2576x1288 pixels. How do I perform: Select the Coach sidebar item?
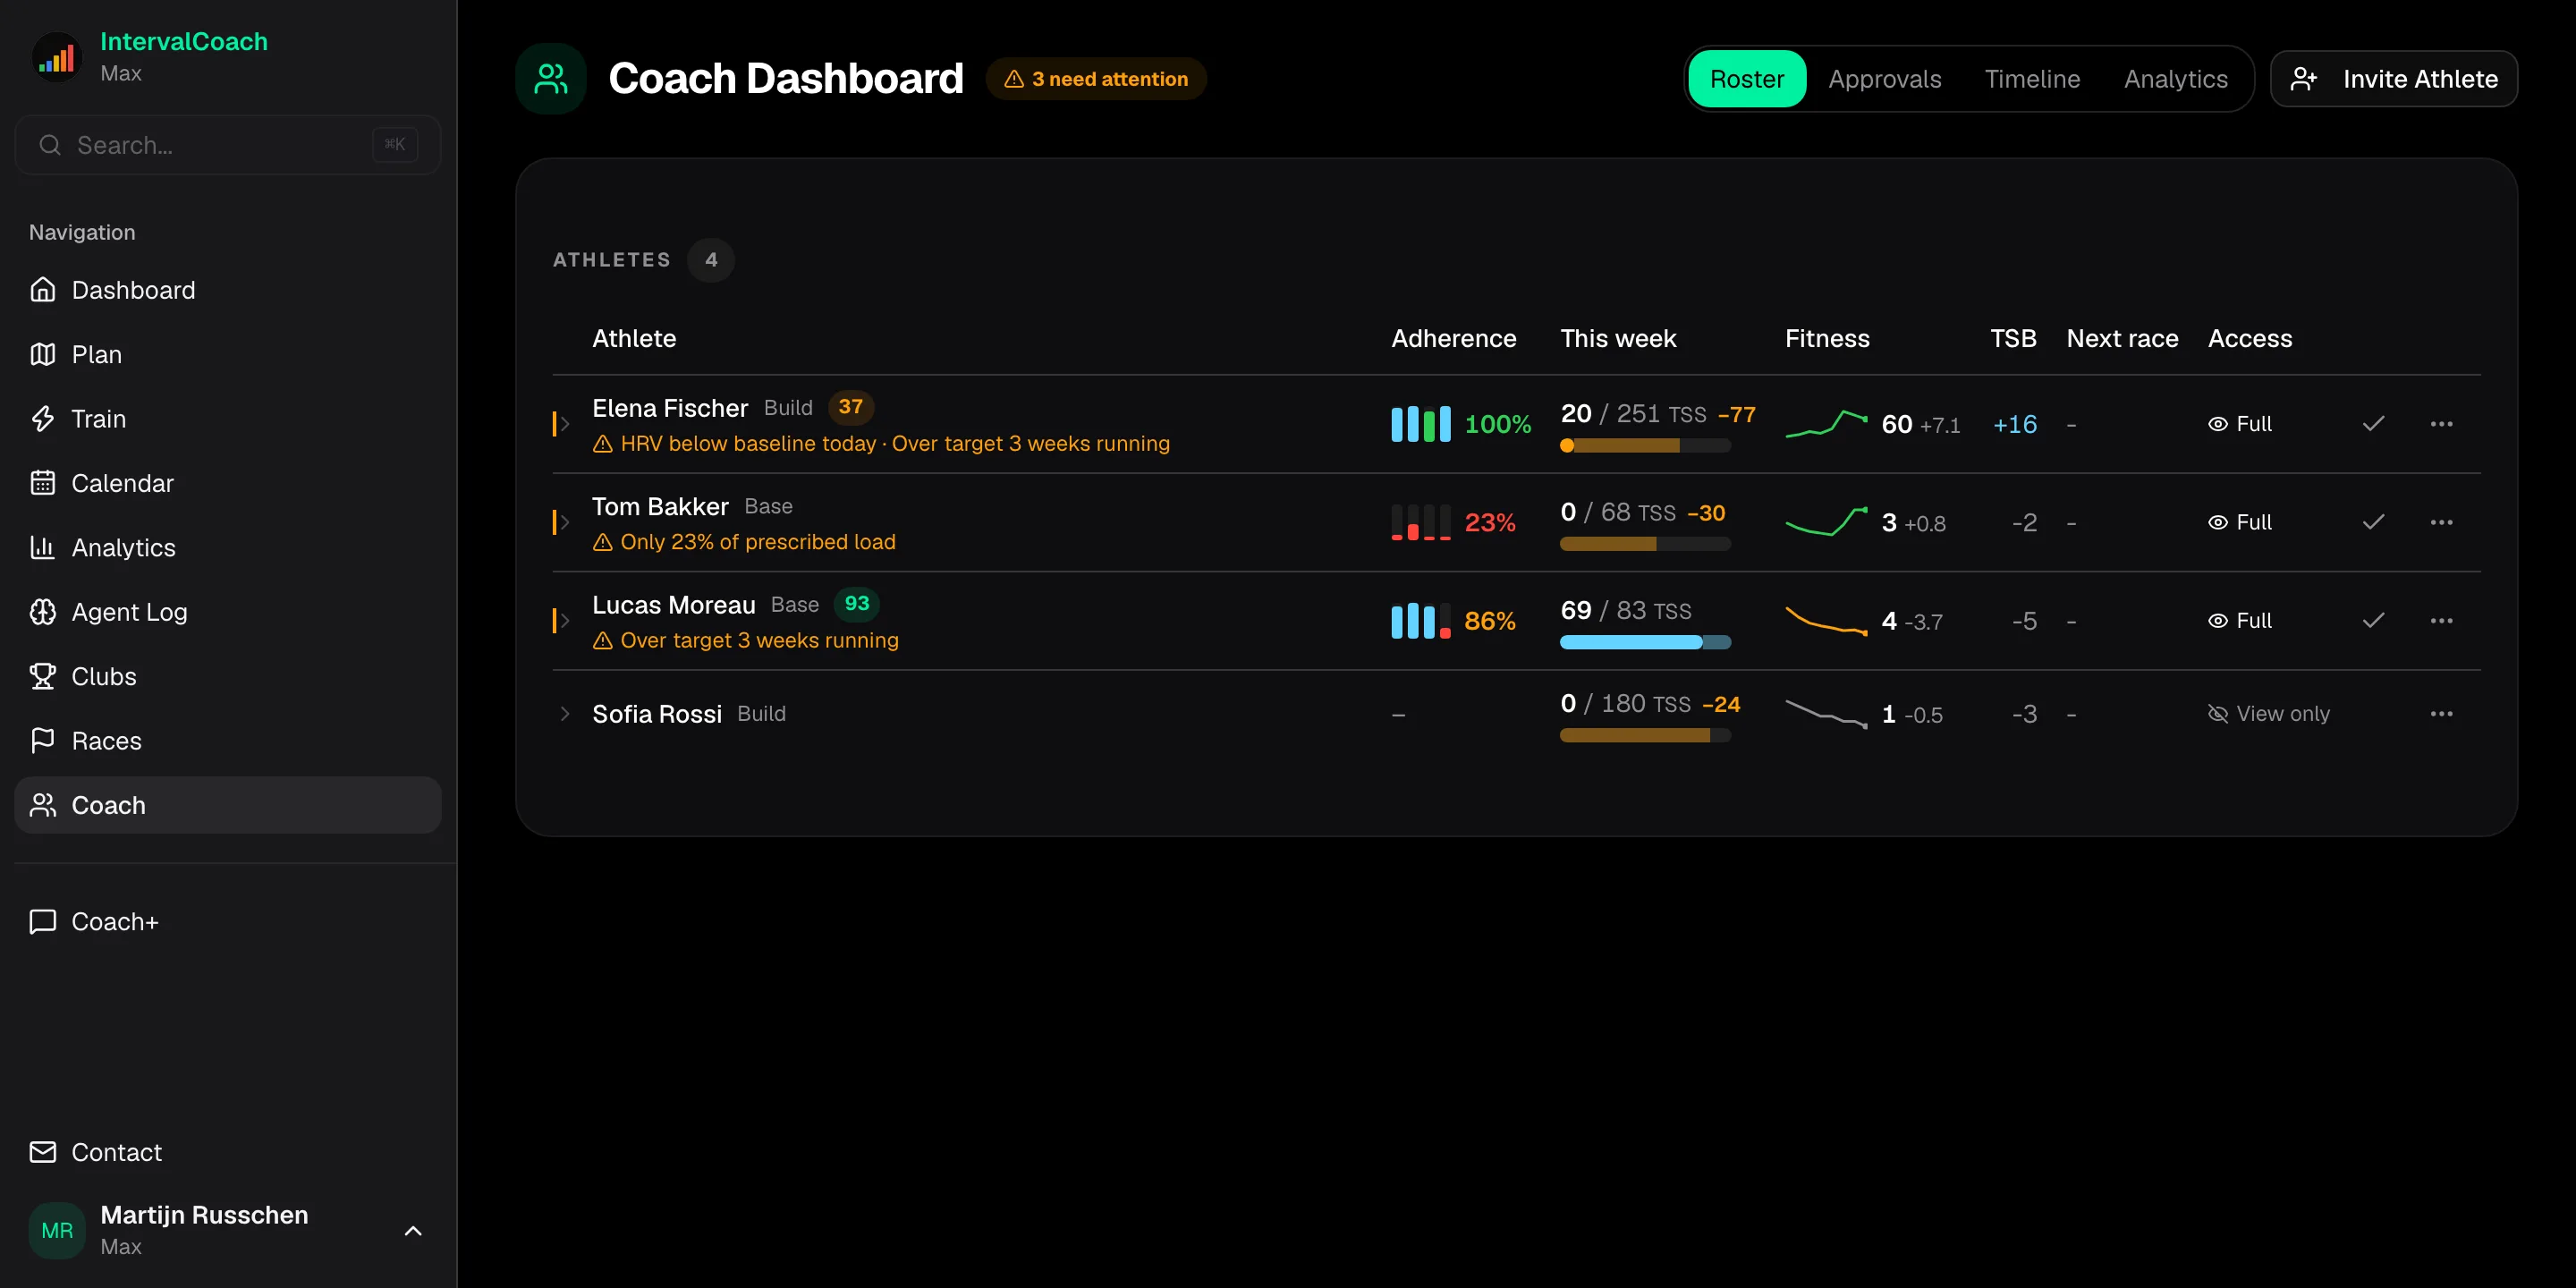[227, 805]
